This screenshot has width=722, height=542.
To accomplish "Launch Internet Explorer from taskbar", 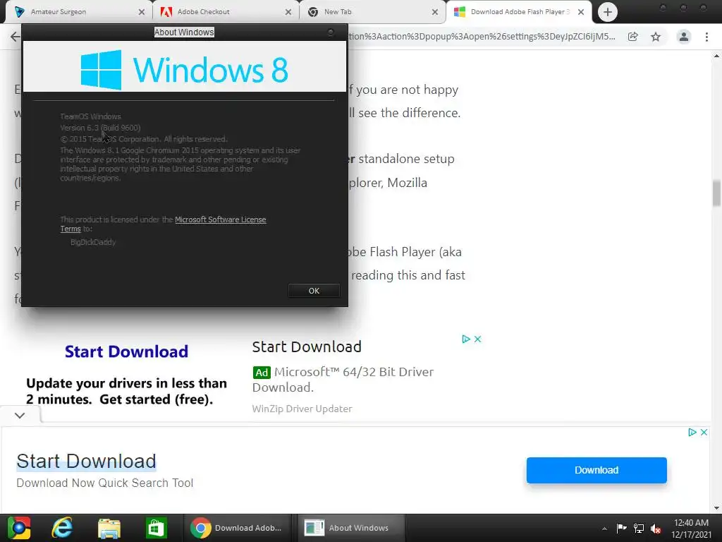I will point(62,528).
